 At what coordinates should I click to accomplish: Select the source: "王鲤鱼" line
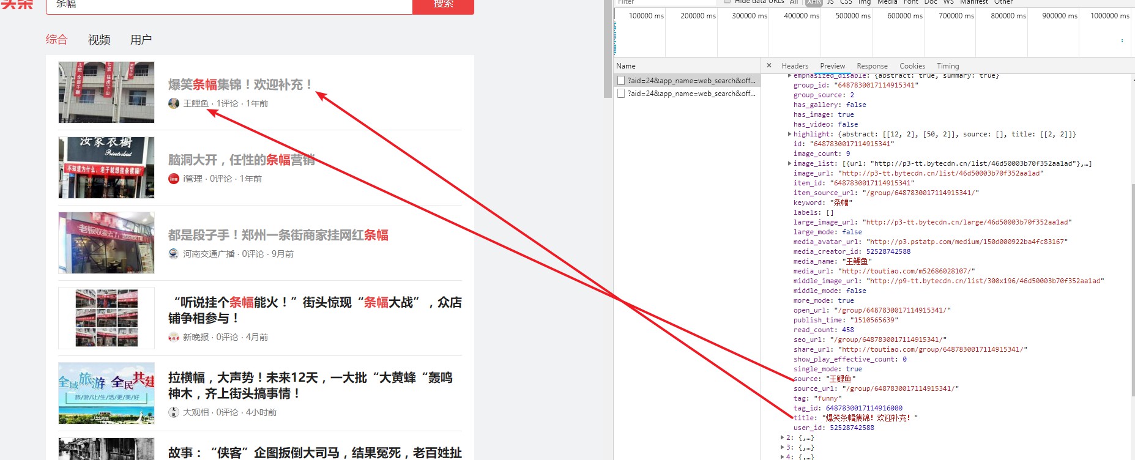[824, 379]
